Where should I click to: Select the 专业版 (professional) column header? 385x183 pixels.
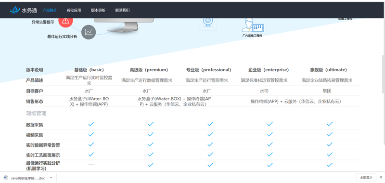[209, 70]
